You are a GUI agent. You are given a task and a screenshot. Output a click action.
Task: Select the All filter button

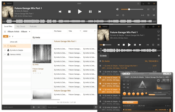coord(6,36)
